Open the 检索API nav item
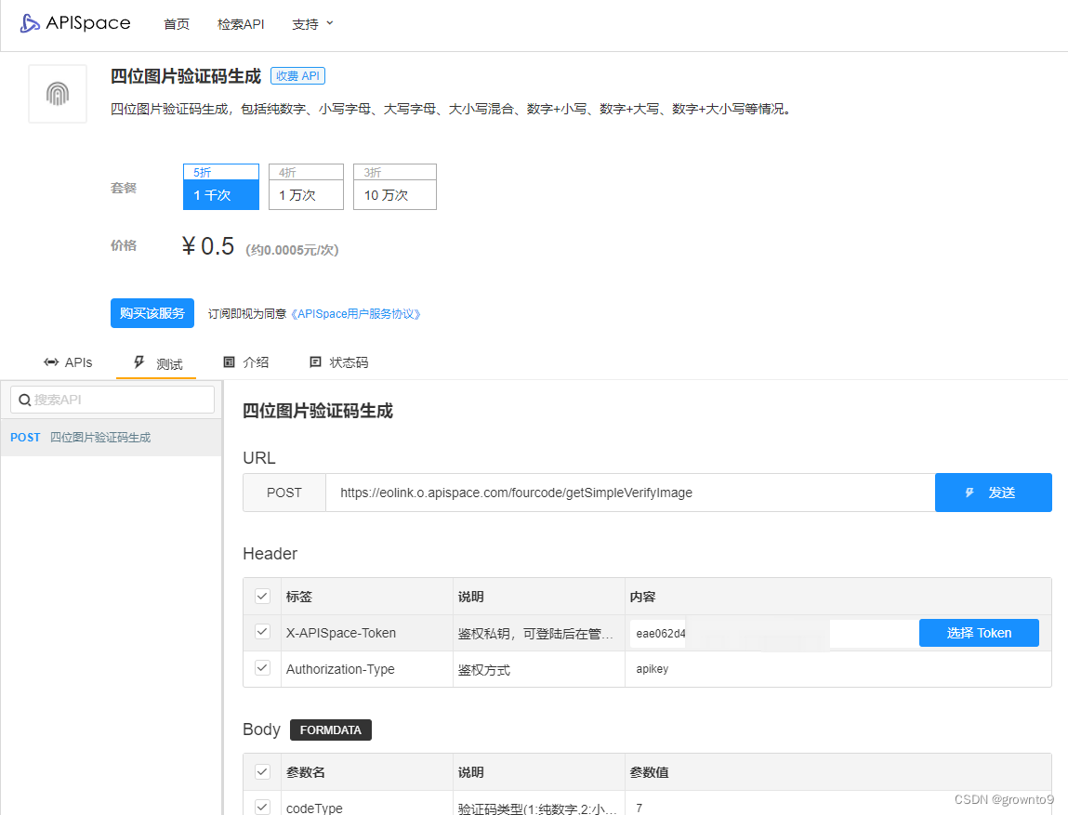This screenshot has width=1068, height=815. pos(241,24)
